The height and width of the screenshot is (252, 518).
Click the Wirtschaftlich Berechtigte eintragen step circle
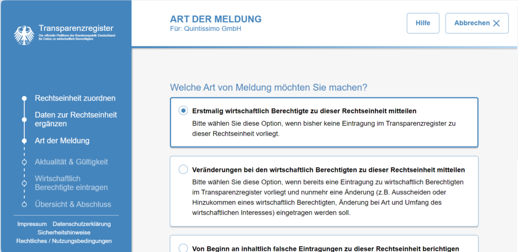click(x=24, y=183)
